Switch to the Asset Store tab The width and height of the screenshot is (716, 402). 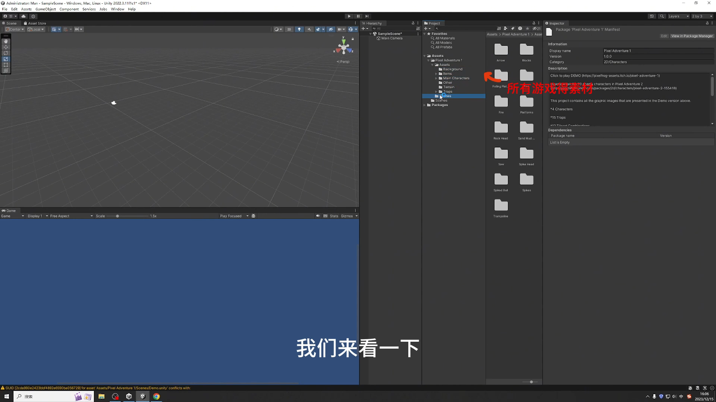(35, 23)
